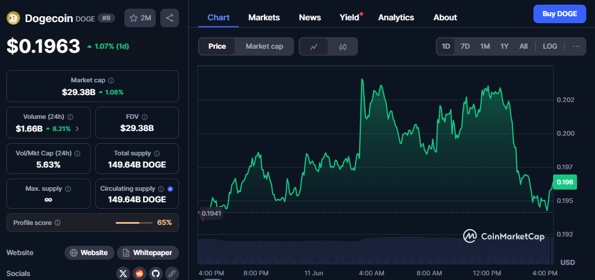
Task: Switch to the Analytics tab
Action: point(396,17)
